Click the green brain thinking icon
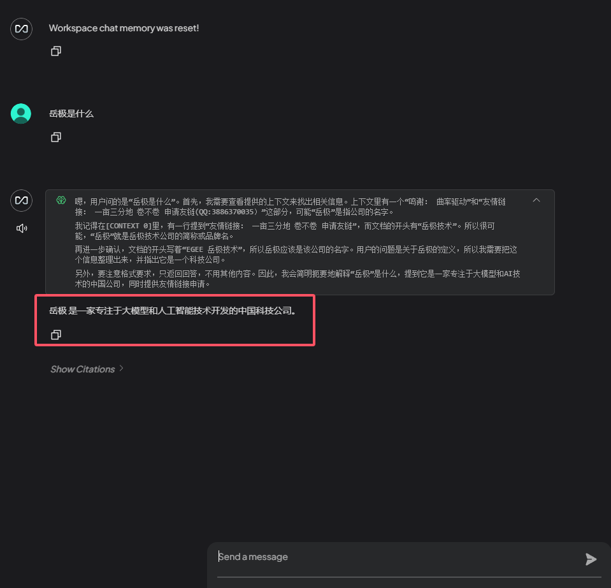 click(x=61, y=200)
